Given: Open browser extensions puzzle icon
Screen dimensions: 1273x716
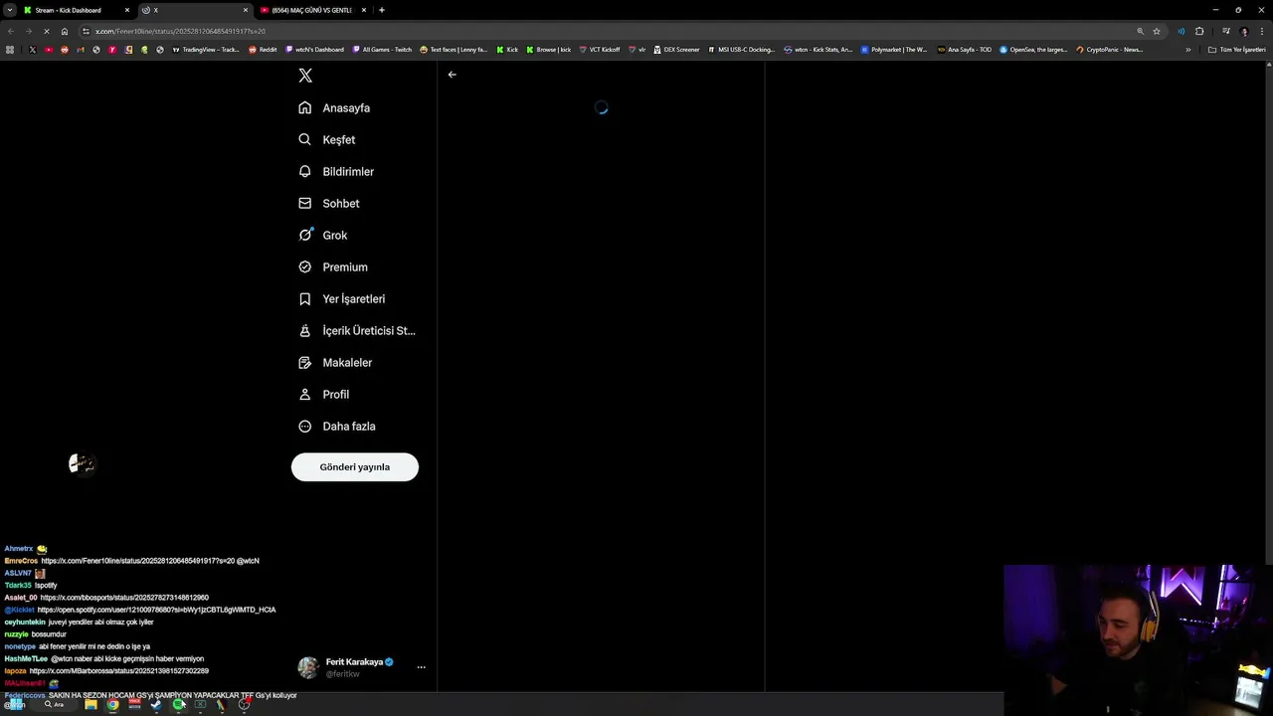Looking at the screenshot, I should [x=1199, y=31].
